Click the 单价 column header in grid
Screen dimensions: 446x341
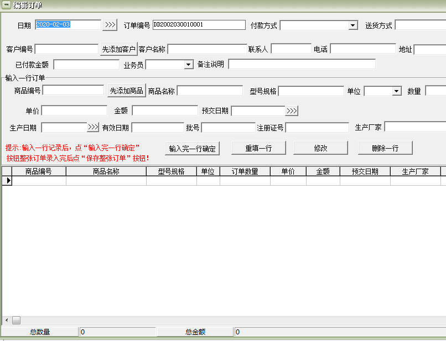tap(288, 171)
